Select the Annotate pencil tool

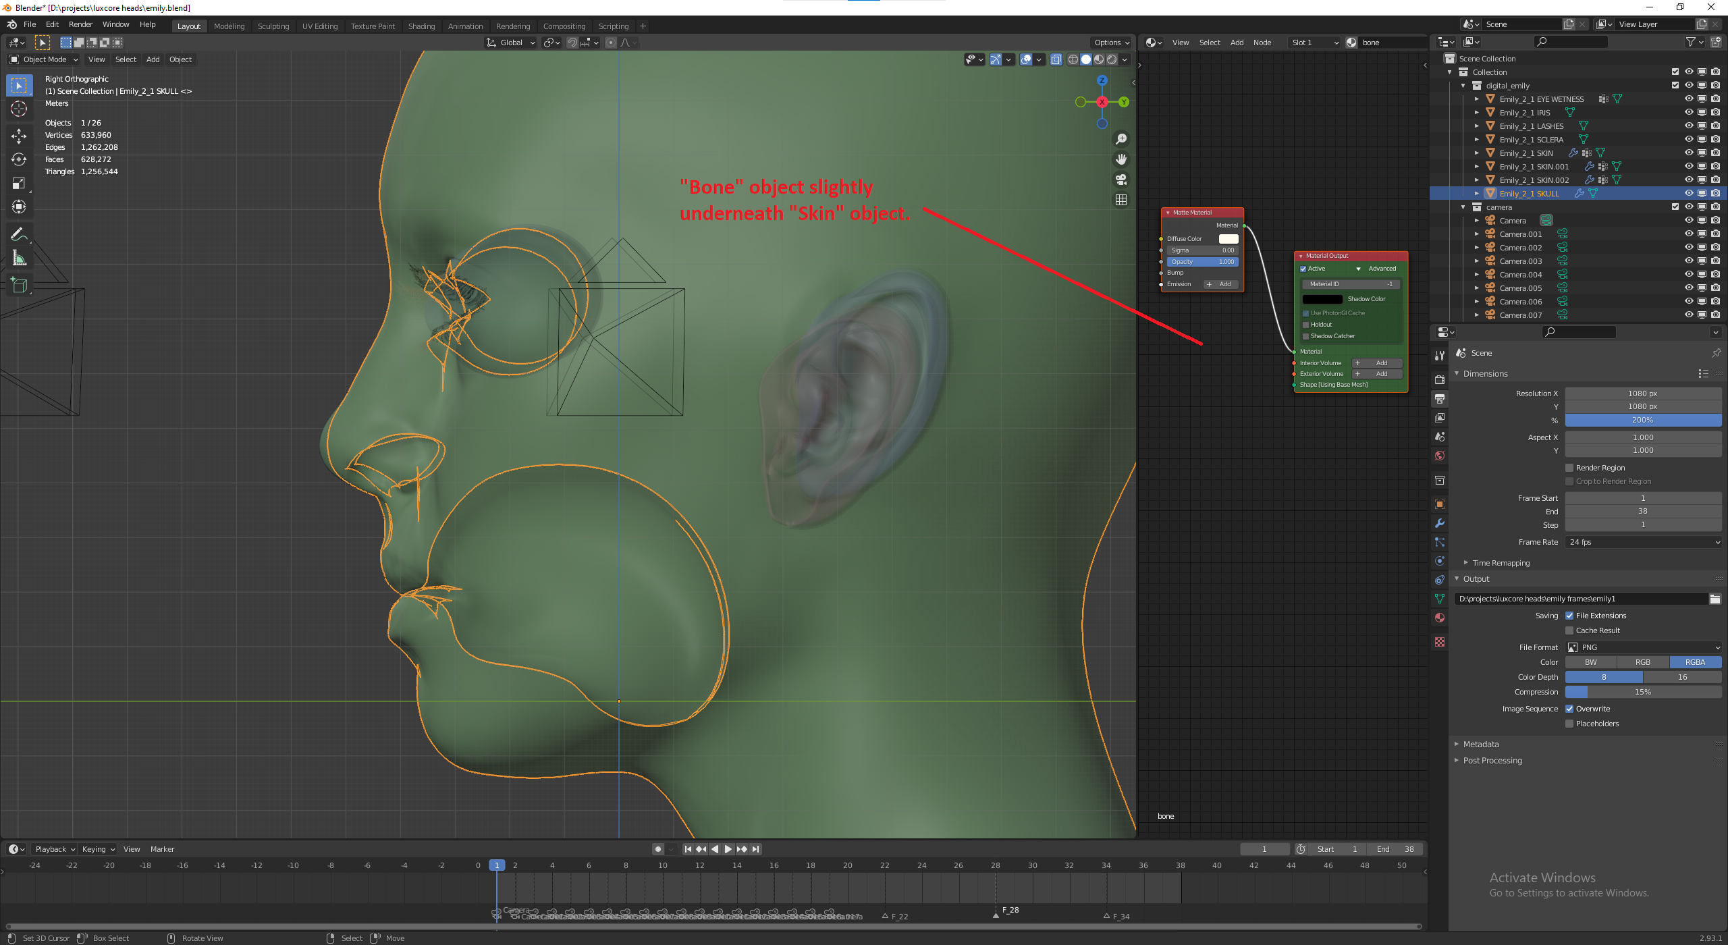(19, 234)
